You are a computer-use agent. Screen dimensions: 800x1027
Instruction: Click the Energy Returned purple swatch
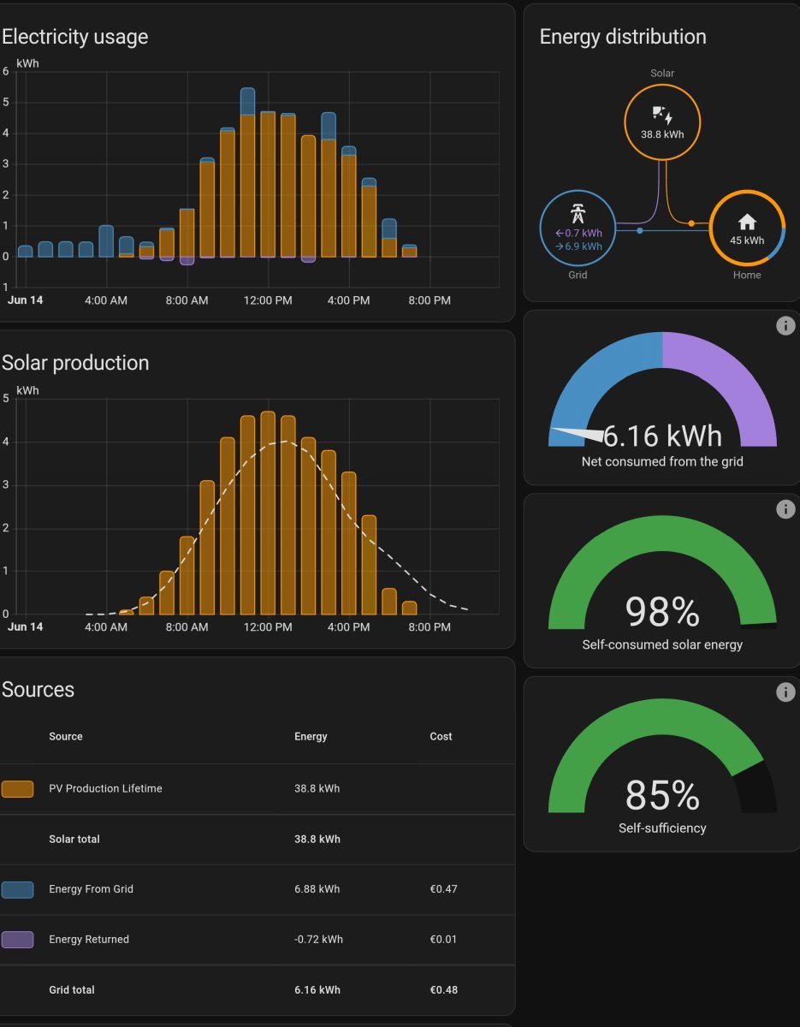click(x=18, y=940)
